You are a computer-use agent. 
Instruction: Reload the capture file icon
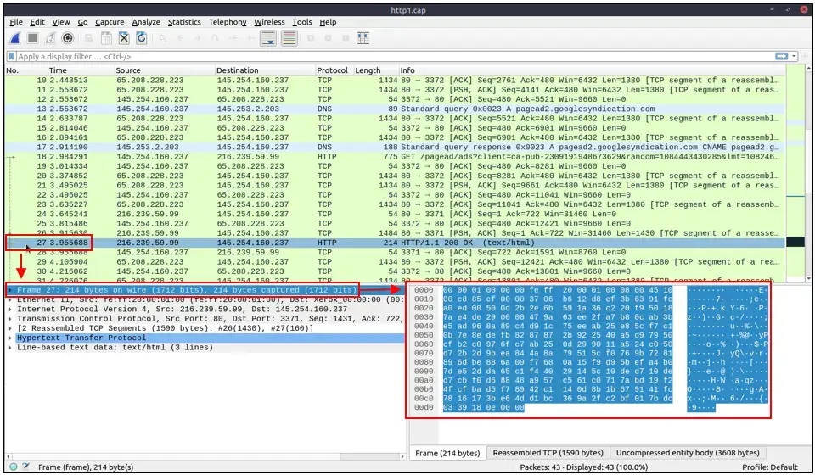pos(142,38)
